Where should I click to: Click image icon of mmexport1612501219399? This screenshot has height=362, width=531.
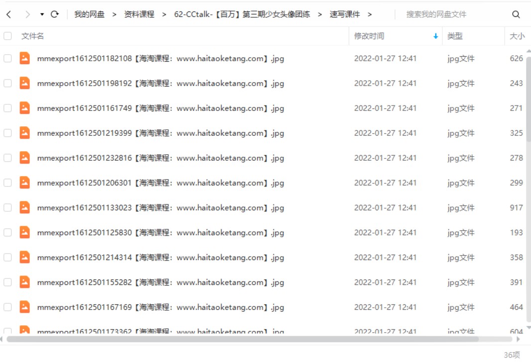25,132
